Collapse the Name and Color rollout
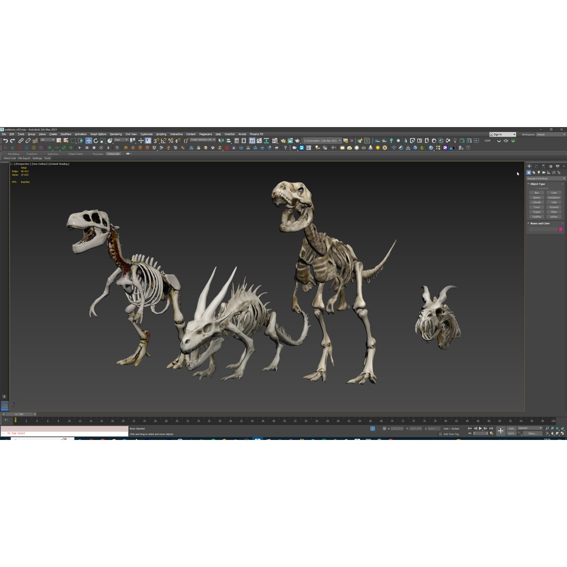Image resolution: width=567 pixels, height=567 pixels. click(x=540, y=223)
